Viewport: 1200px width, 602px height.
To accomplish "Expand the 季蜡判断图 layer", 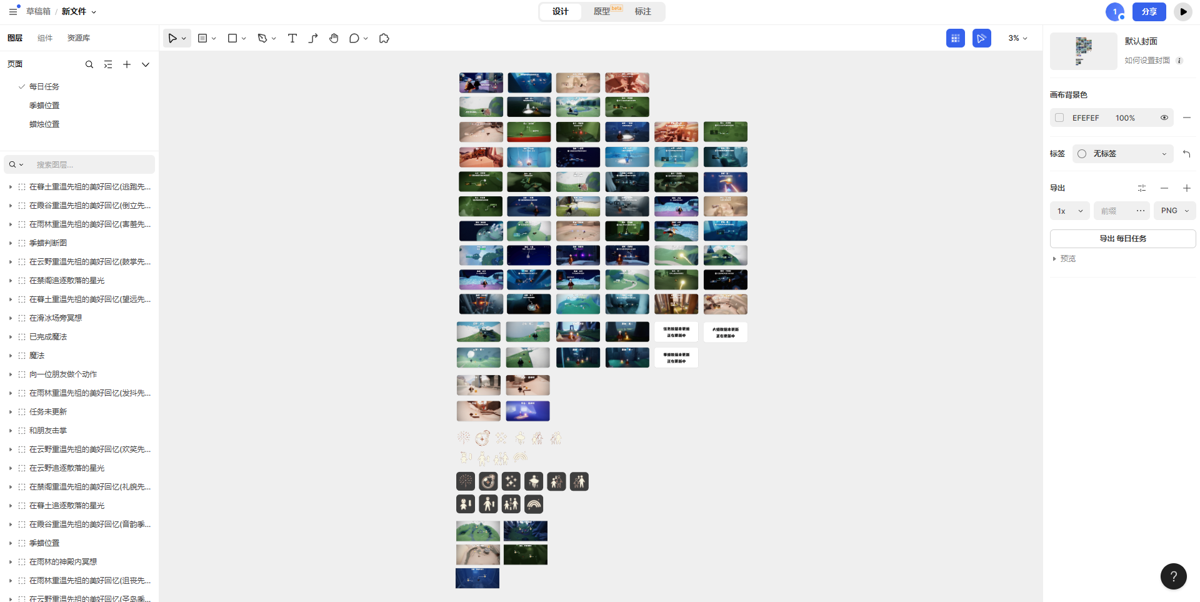I will point(11,243).
